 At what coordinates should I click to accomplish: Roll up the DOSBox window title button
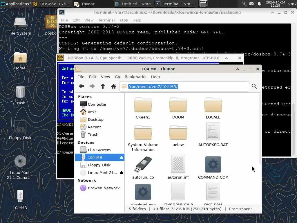(226, 58)
